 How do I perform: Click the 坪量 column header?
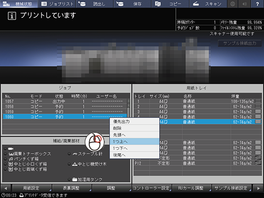[235, 96]
